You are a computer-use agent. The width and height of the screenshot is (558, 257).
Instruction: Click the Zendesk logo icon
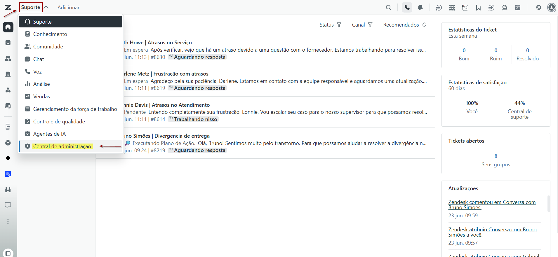coord(8,7)
